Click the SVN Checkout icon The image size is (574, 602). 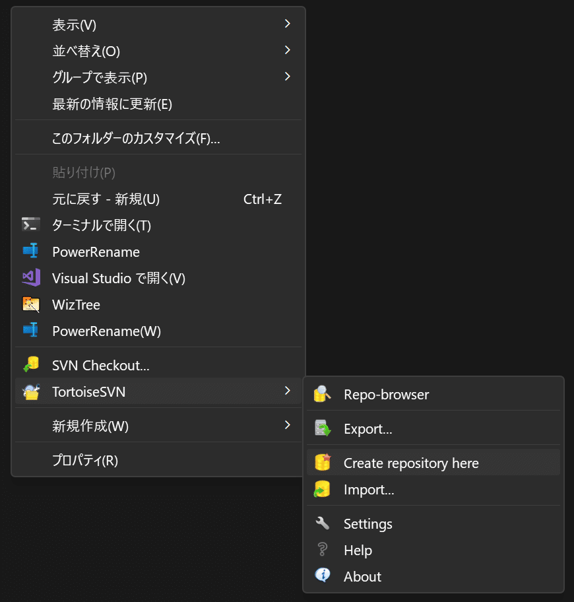click(31, 365)
